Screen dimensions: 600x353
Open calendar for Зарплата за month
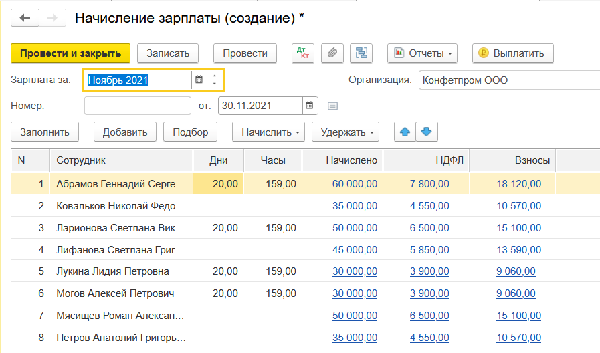(x=199, y=80)
